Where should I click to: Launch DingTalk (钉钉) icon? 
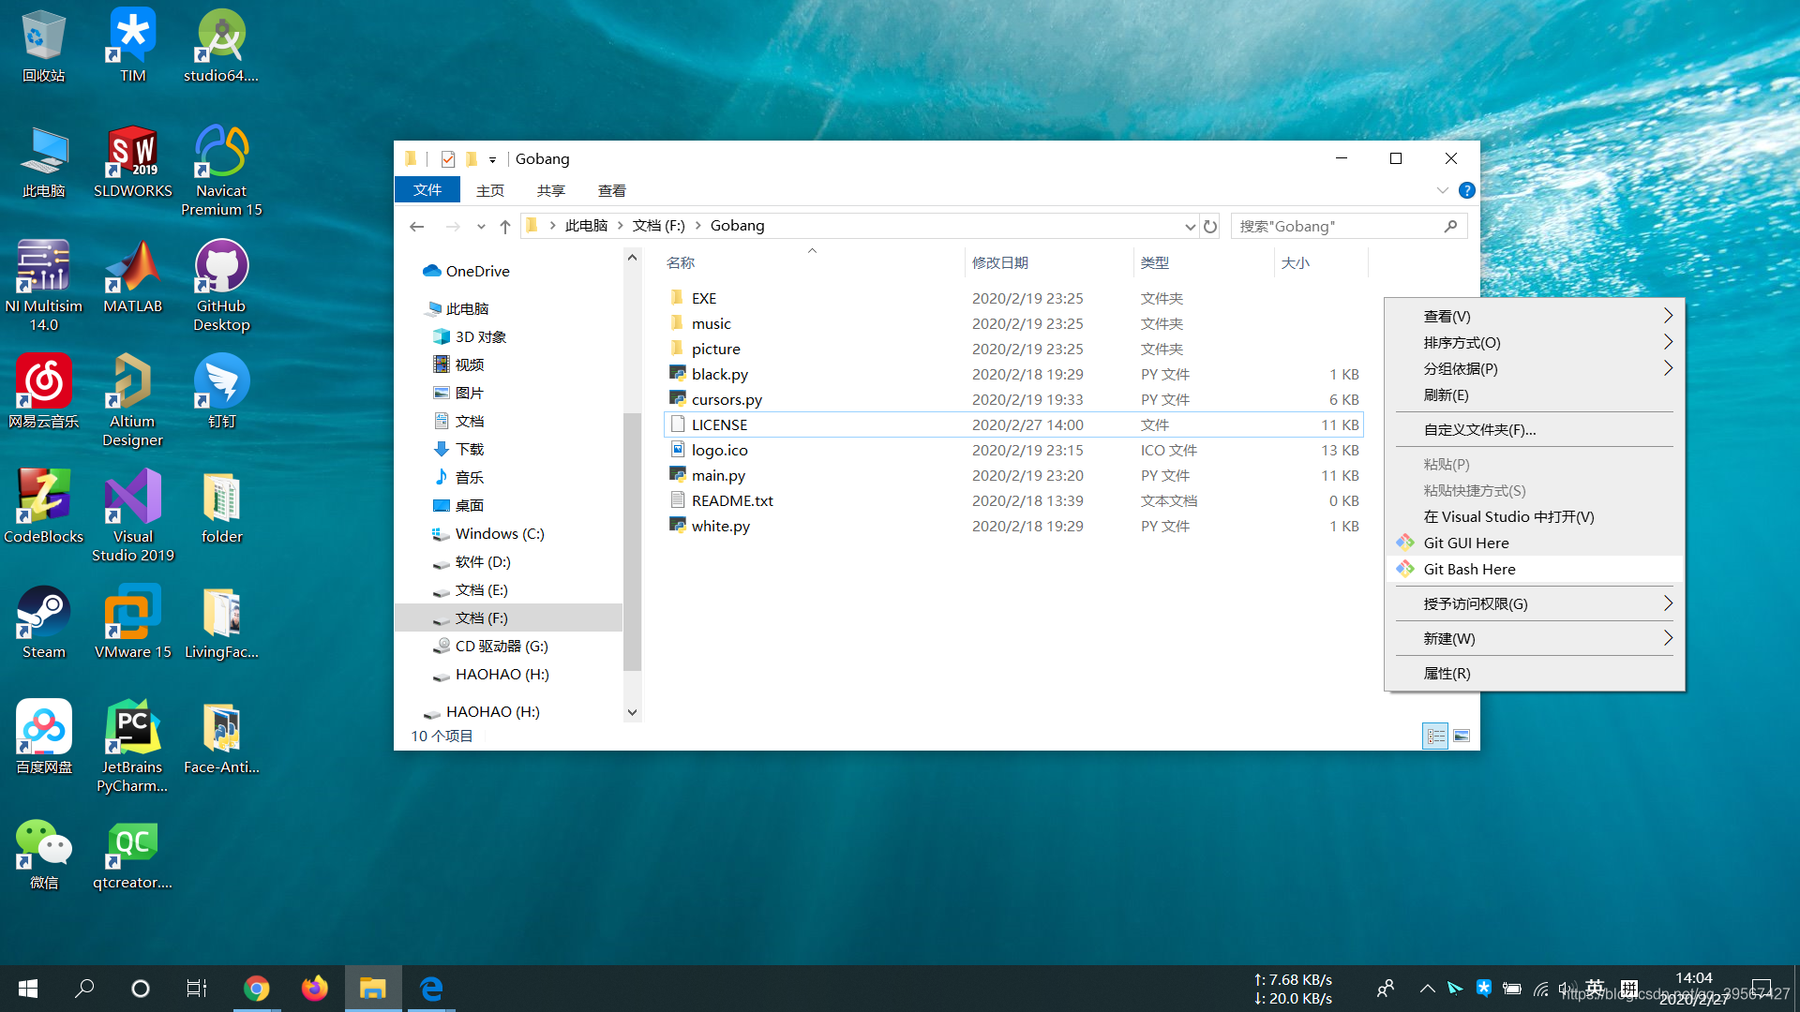pyautogui.click(x=221, y=393)
